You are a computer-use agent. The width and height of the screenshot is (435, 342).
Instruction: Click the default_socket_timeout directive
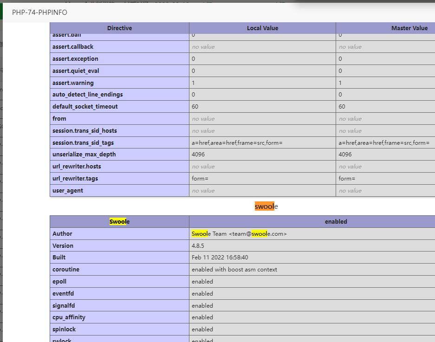point(85,107)
